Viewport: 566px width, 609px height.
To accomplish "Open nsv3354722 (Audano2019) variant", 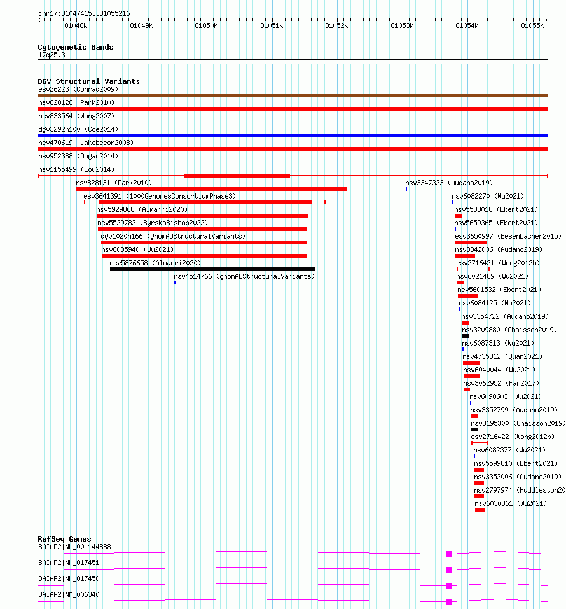I will pos(505,316).
